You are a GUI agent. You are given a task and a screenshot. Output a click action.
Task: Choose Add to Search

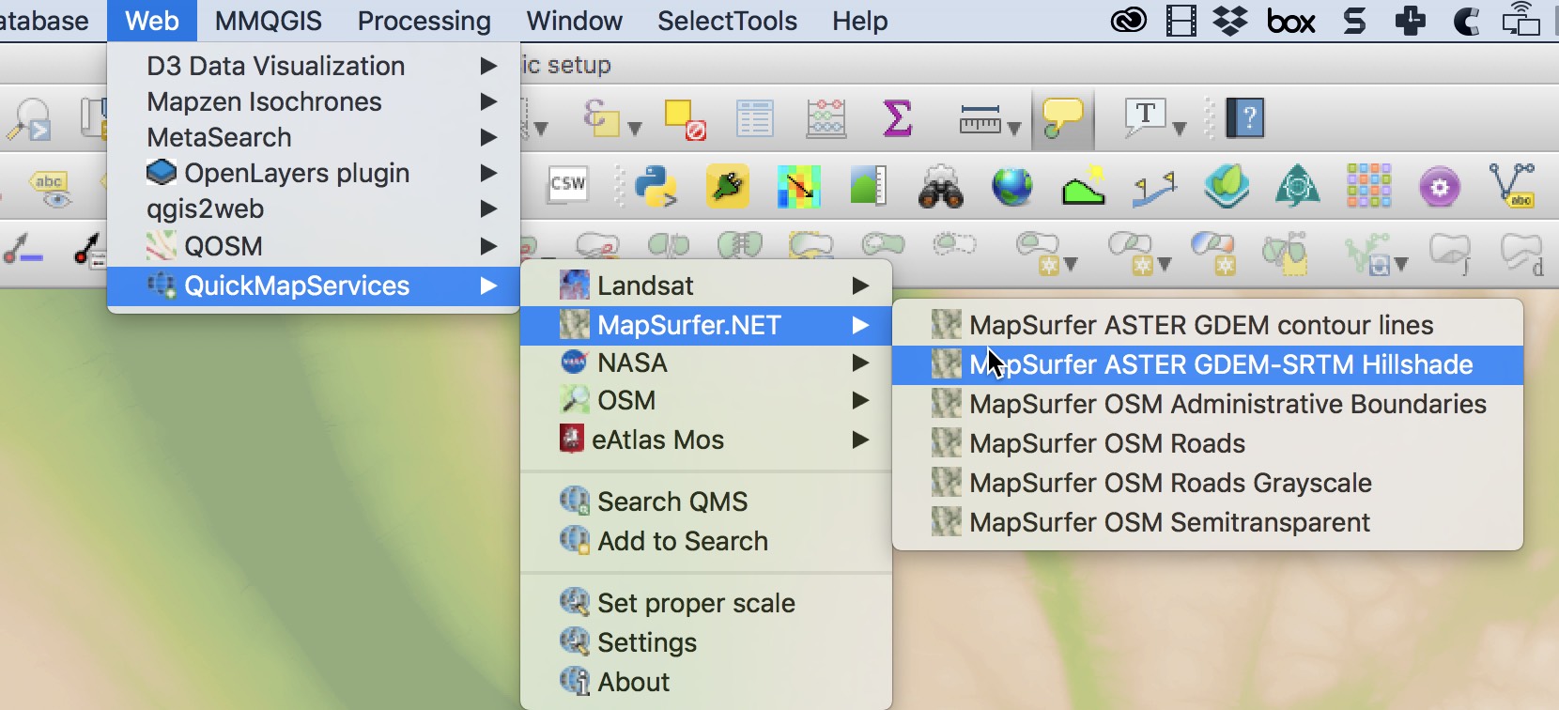tap(706, 541)
